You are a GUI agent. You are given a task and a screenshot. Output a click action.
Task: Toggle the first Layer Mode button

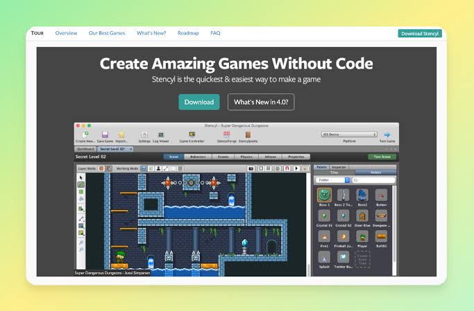point(101,168)
